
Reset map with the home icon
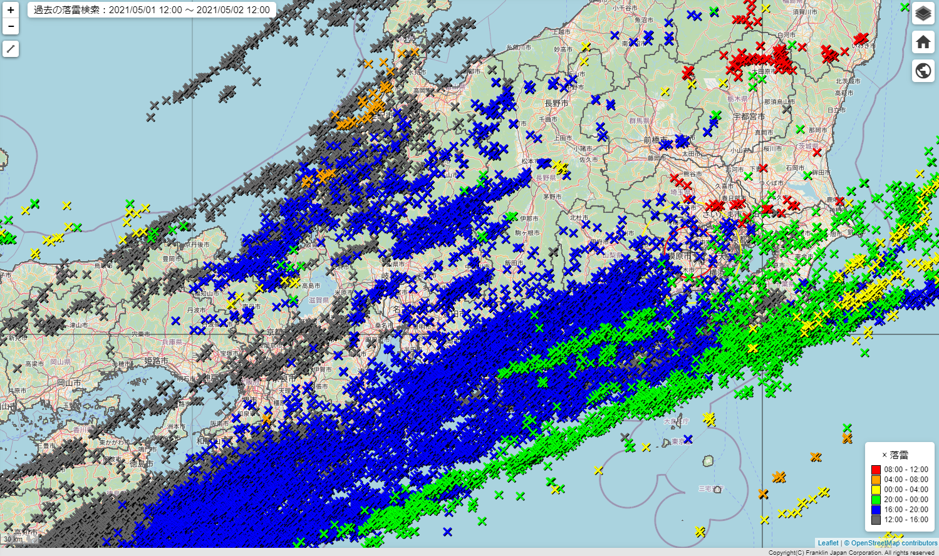coord(923,42)
